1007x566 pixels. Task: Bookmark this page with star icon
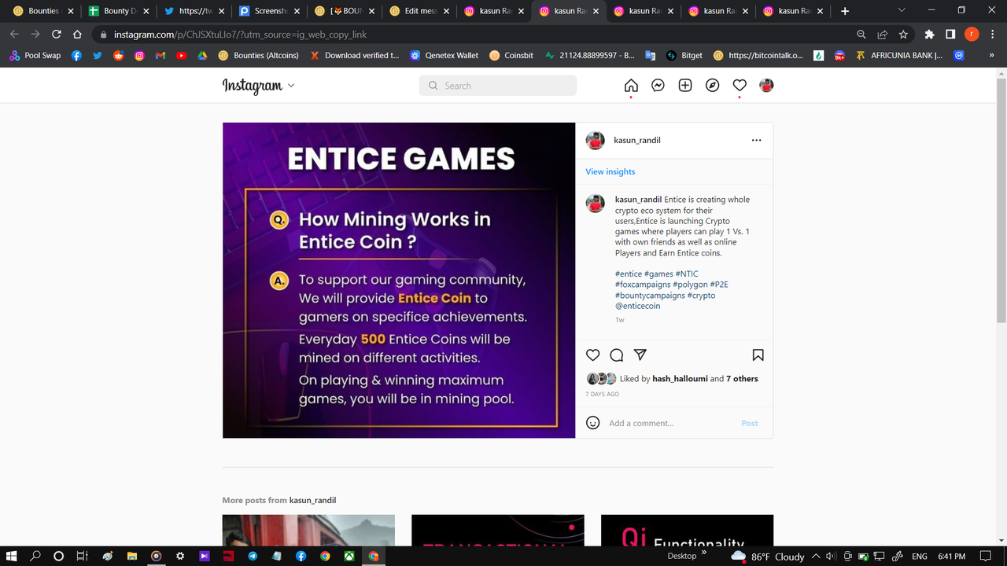click(903, 35)
